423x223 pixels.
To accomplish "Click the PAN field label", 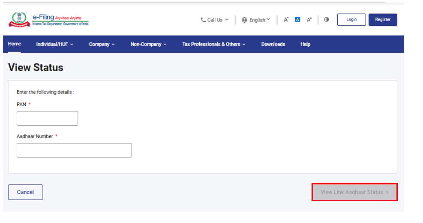I will (21, 105).
